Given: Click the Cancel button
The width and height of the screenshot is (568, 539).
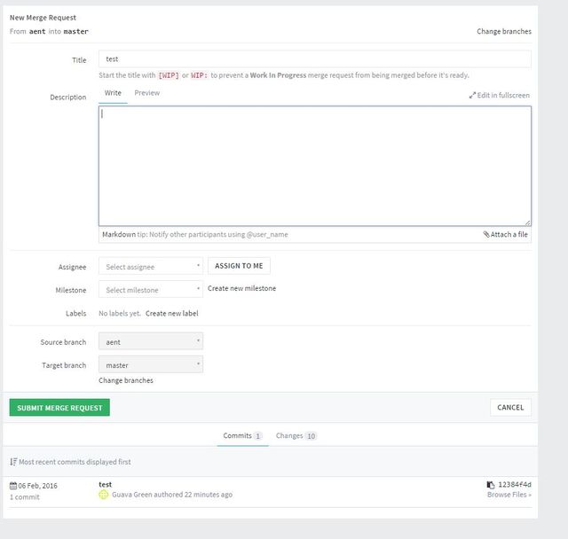Looking at the screenshot, I should point(510,408).
